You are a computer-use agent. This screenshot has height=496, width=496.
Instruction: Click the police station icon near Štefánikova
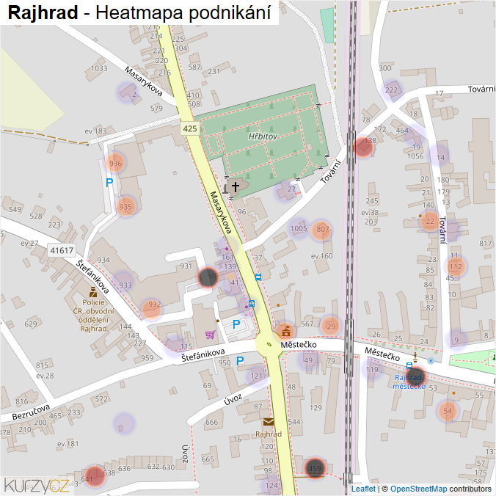click(x=93, y=292)
